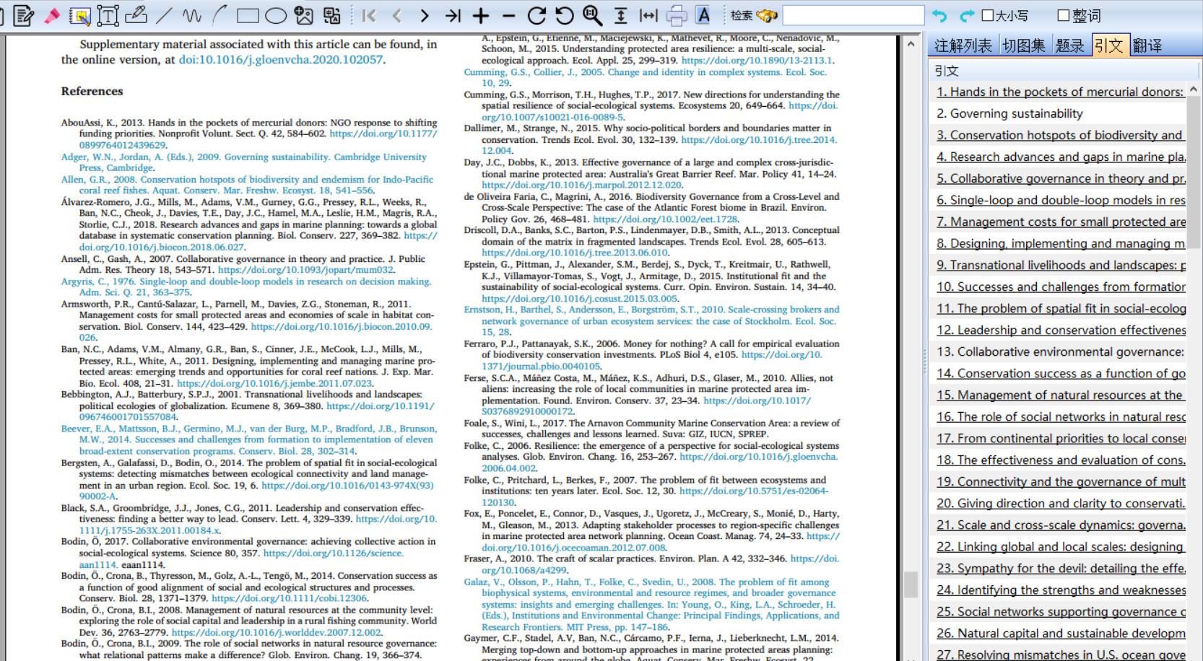The height and width of the screenshot is (661, 1203).
Task: Click the document vertical scrollbar thumb
Action: pyautogui.click(x=911, y=584)
